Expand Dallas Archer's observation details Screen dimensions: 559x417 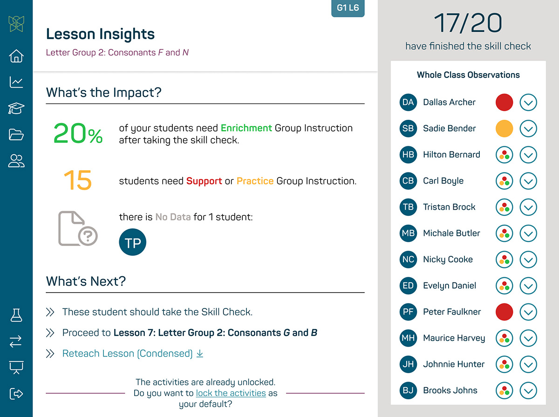pyautogui.click(x=528, y=103)
